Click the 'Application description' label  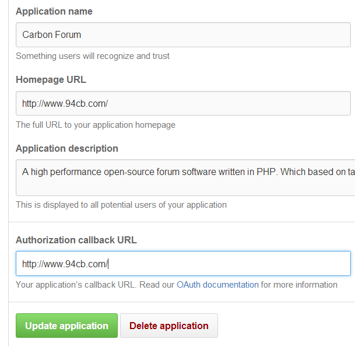(x=67, y=149)
